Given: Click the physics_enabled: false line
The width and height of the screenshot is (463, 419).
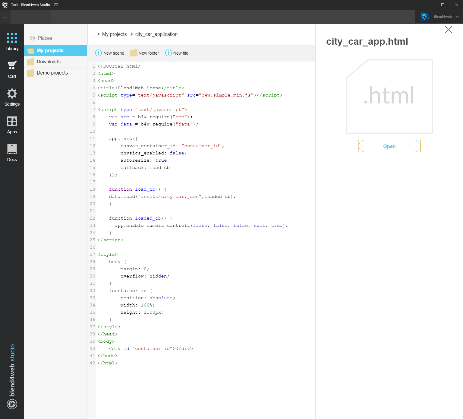Looking at the screenshot, I should tap(154, 153).
